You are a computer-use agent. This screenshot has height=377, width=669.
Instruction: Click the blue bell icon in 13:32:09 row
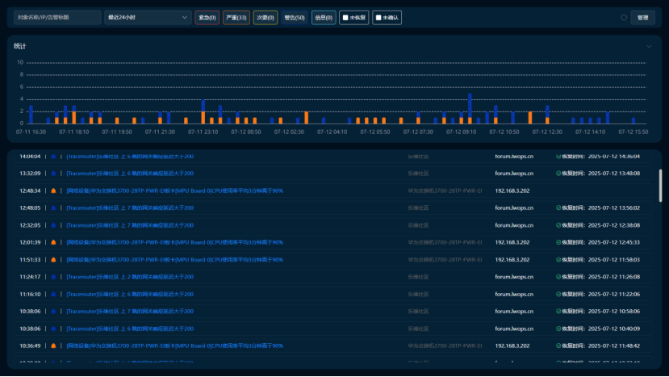coord(53,174)
